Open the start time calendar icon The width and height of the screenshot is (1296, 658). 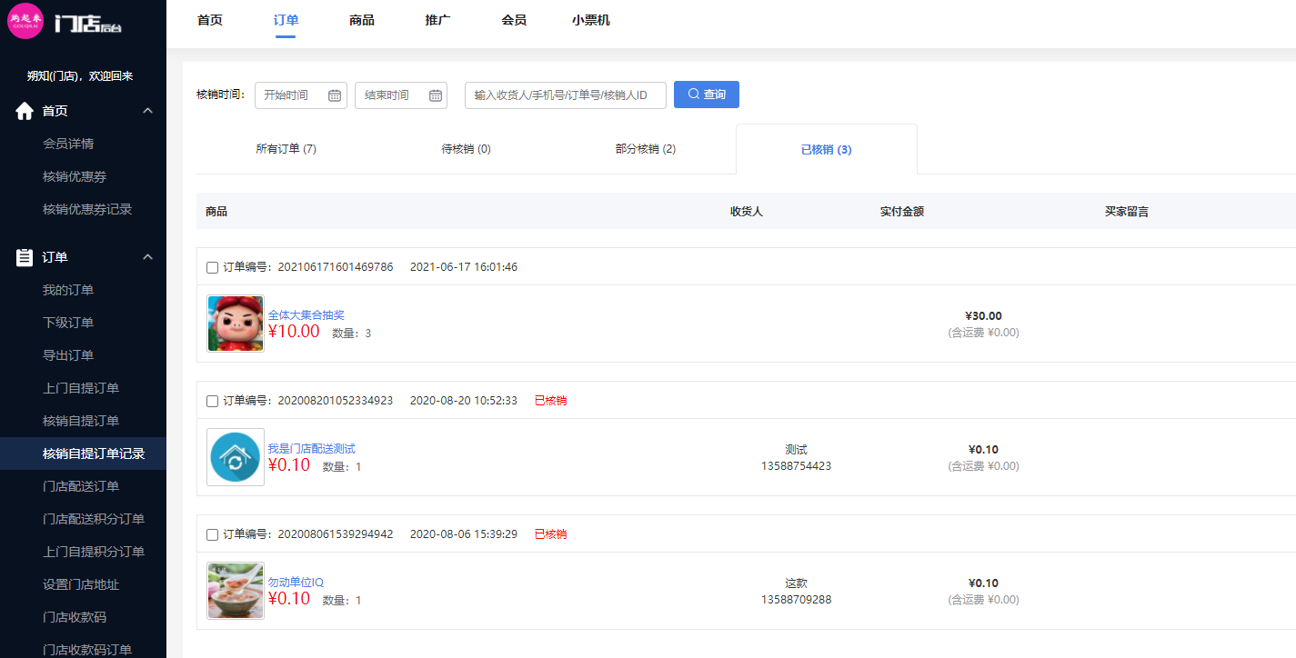coord(334,95)
